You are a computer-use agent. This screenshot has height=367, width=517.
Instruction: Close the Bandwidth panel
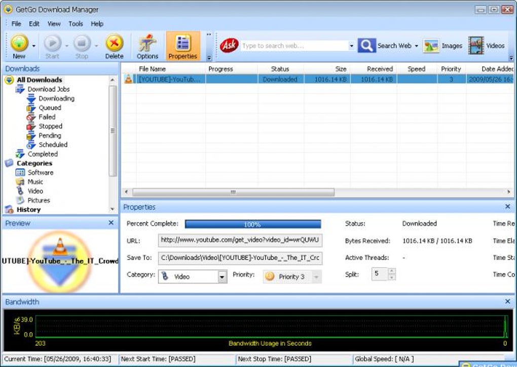[x=507, y=302]
